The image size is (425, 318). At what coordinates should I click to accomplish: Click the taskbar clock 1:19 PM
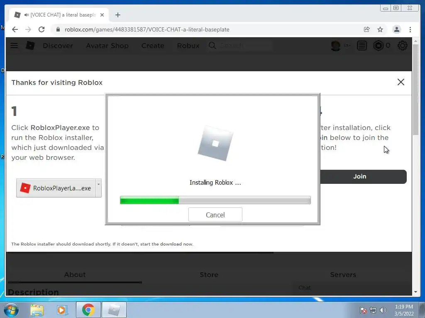[x=404, y=307]
